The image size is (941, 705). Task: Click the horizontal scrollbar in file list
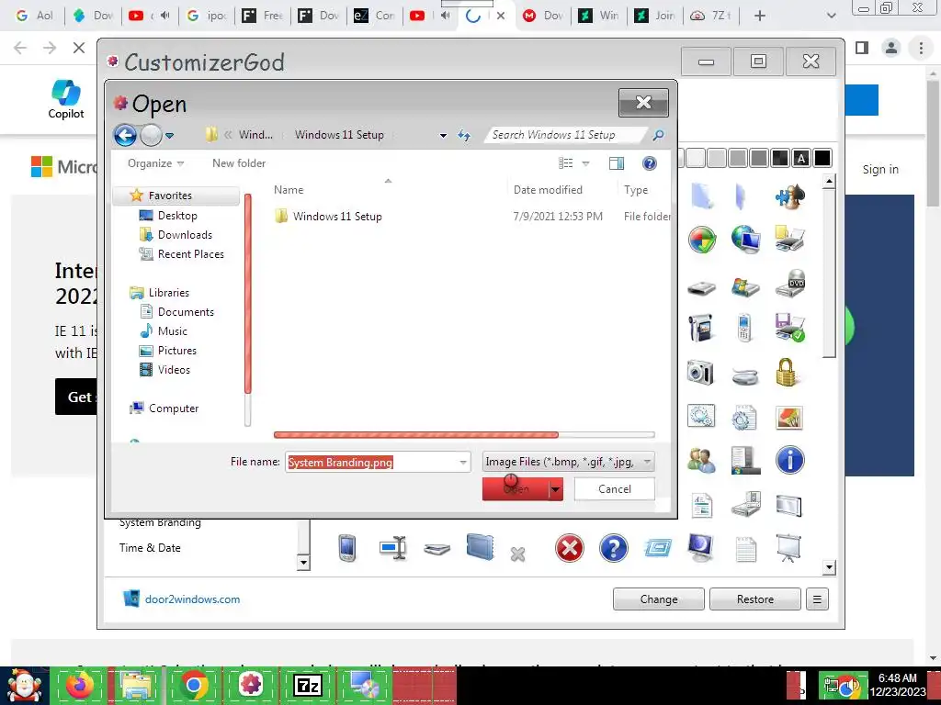[416, 434]
